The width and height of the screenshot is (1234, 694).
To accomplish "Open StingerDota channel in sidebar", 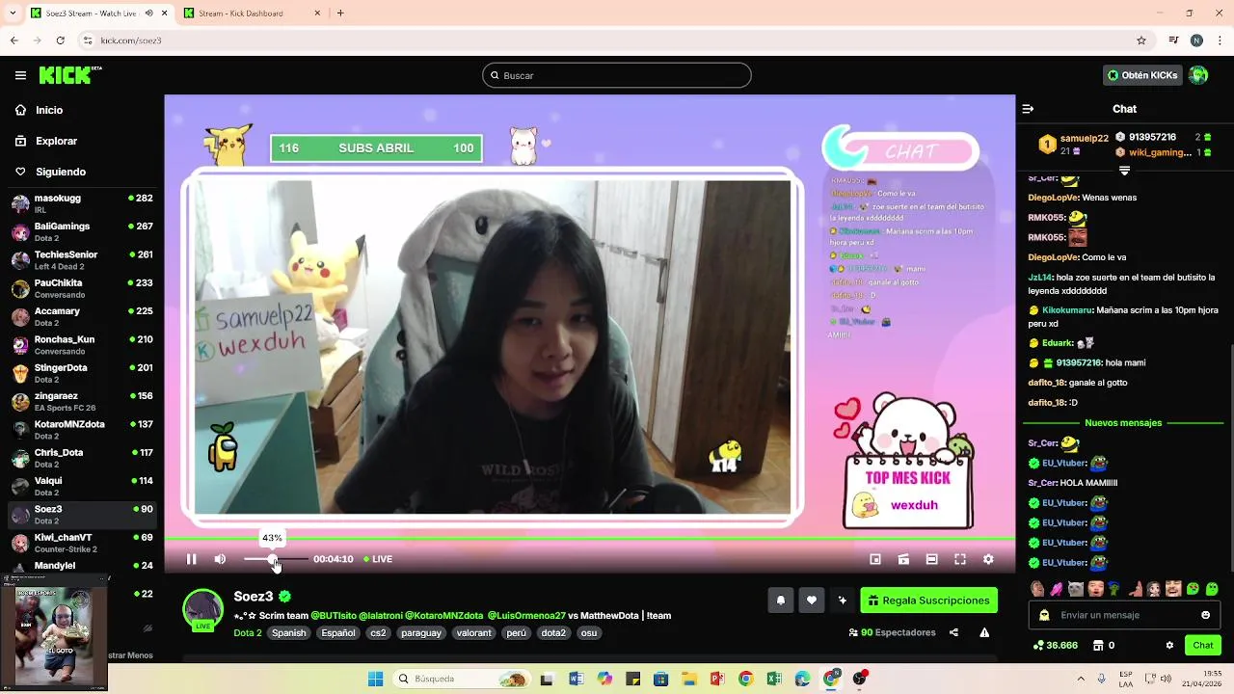I will (x=82, y=373).
